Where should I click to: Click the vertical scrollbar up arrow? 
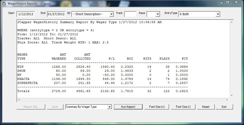pos(232,22)
